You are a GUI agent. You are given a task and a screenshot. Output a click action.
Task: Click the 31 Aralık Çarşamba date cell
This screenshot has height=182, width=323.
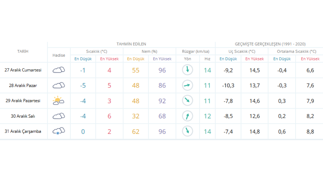click(23, 131)
